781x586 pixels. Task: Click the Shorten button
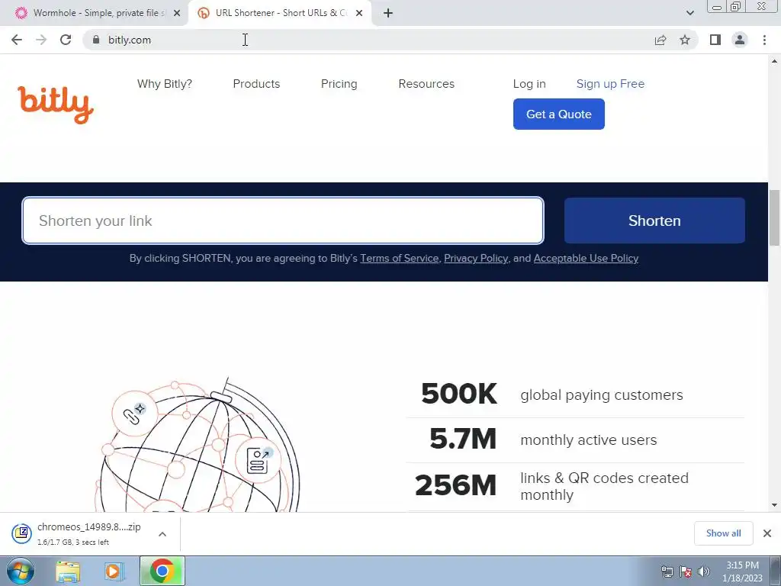click(654, 221)
